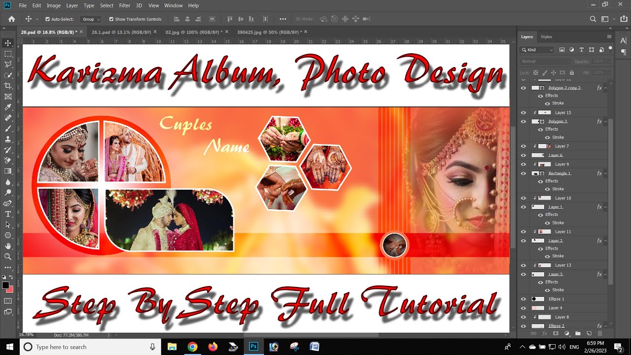The width and height of the screenshot is (631, 355).
Task: Create a new group folder icon
Action: point(578,334)
